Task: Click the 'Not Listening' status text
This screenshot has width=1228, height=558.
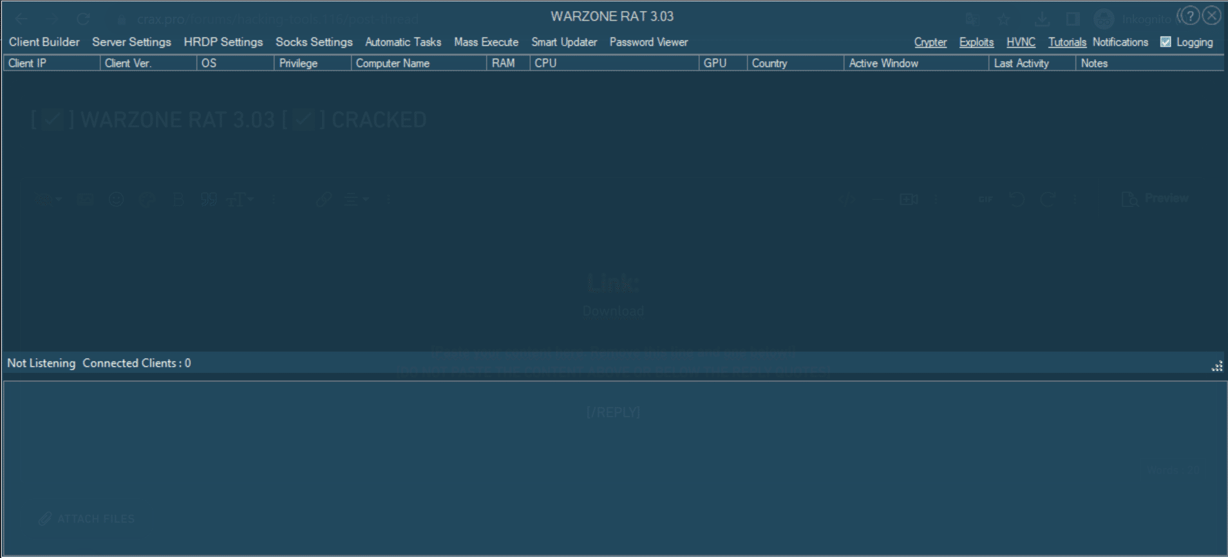Action: pos(41,363)
